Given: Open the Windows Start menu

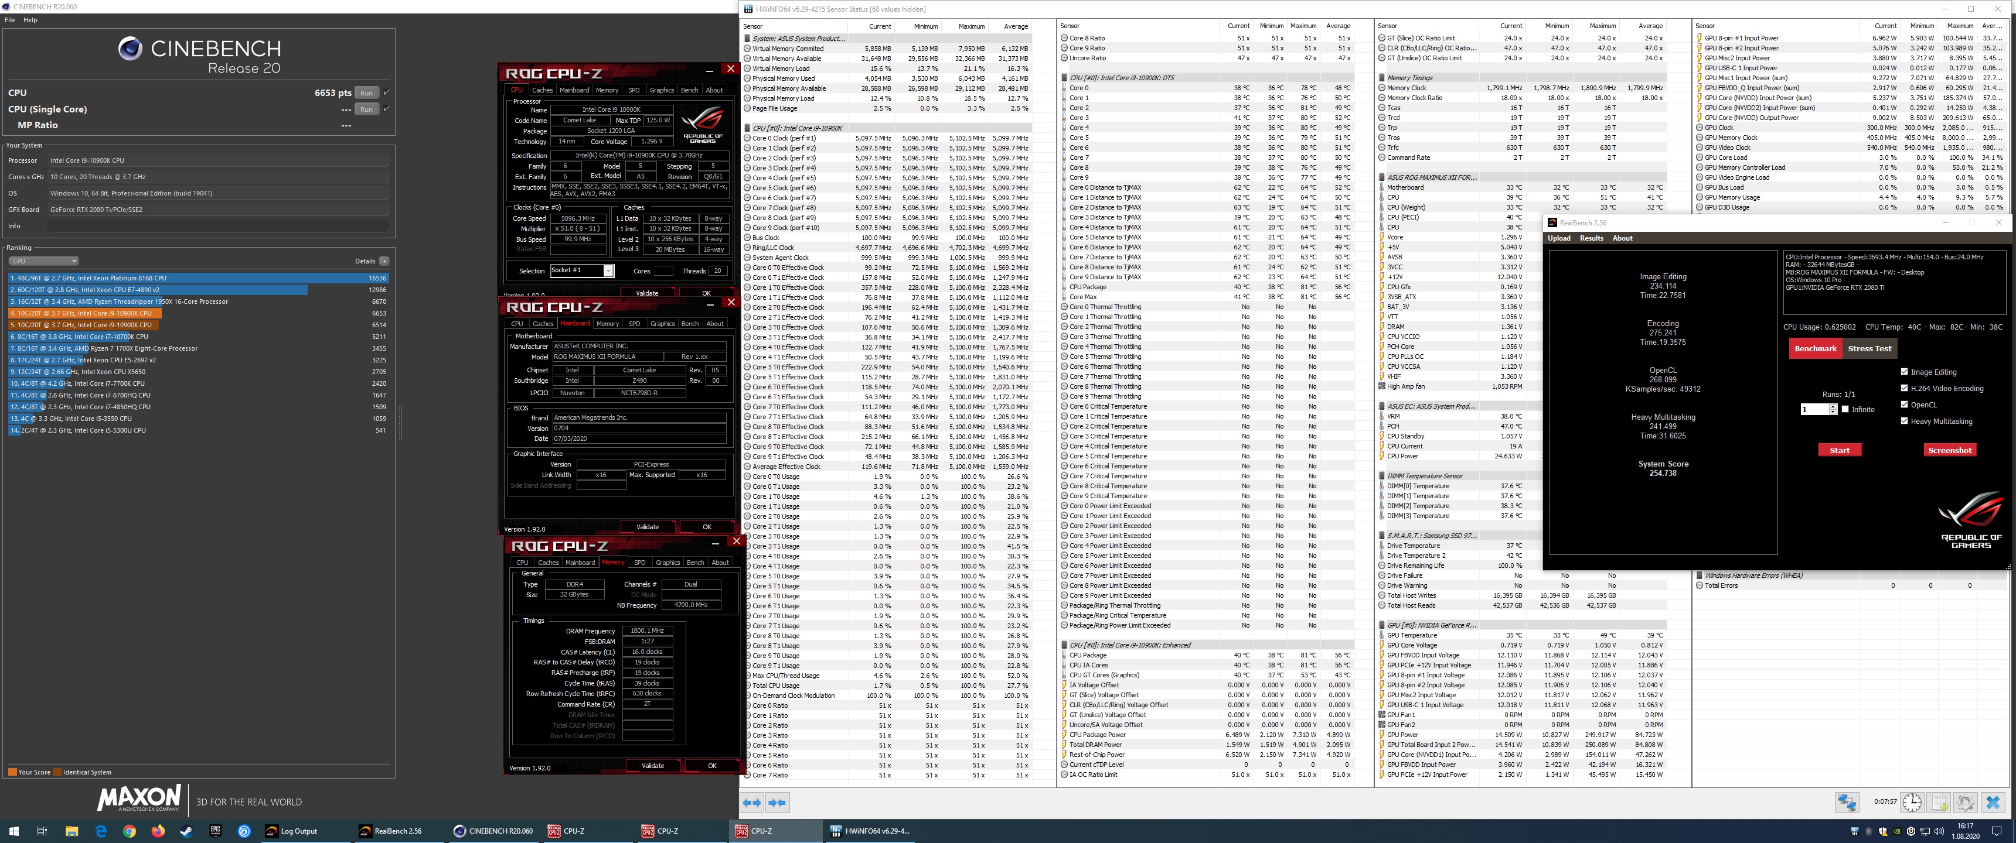Looking at the screenshot, I should click(13, 831).
